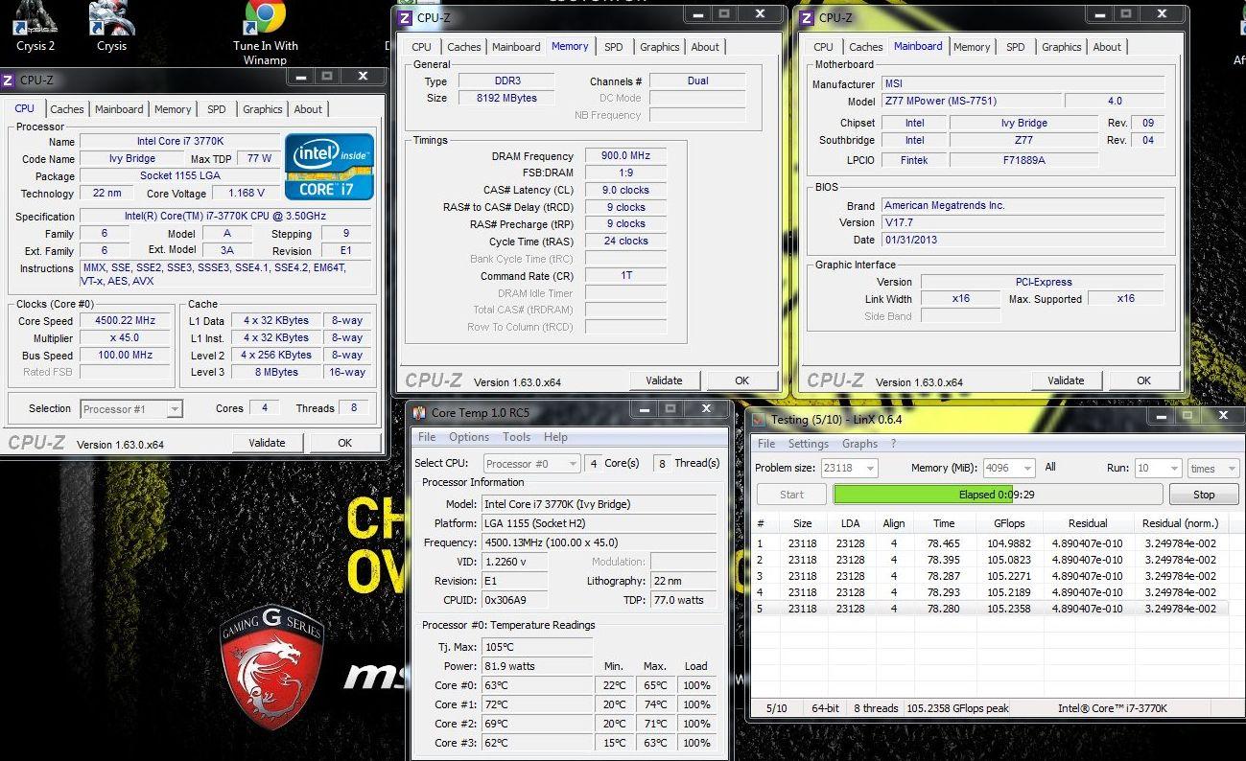Click the Core Temp title bar icon

tap(419, 413)
